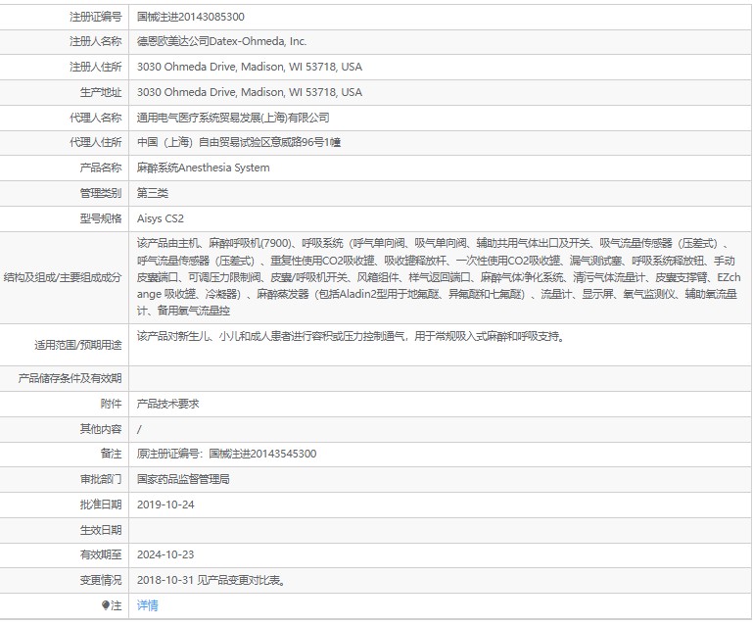Open the 详情 details link
This screenshot has height=625, width=753.
(148, 605)
